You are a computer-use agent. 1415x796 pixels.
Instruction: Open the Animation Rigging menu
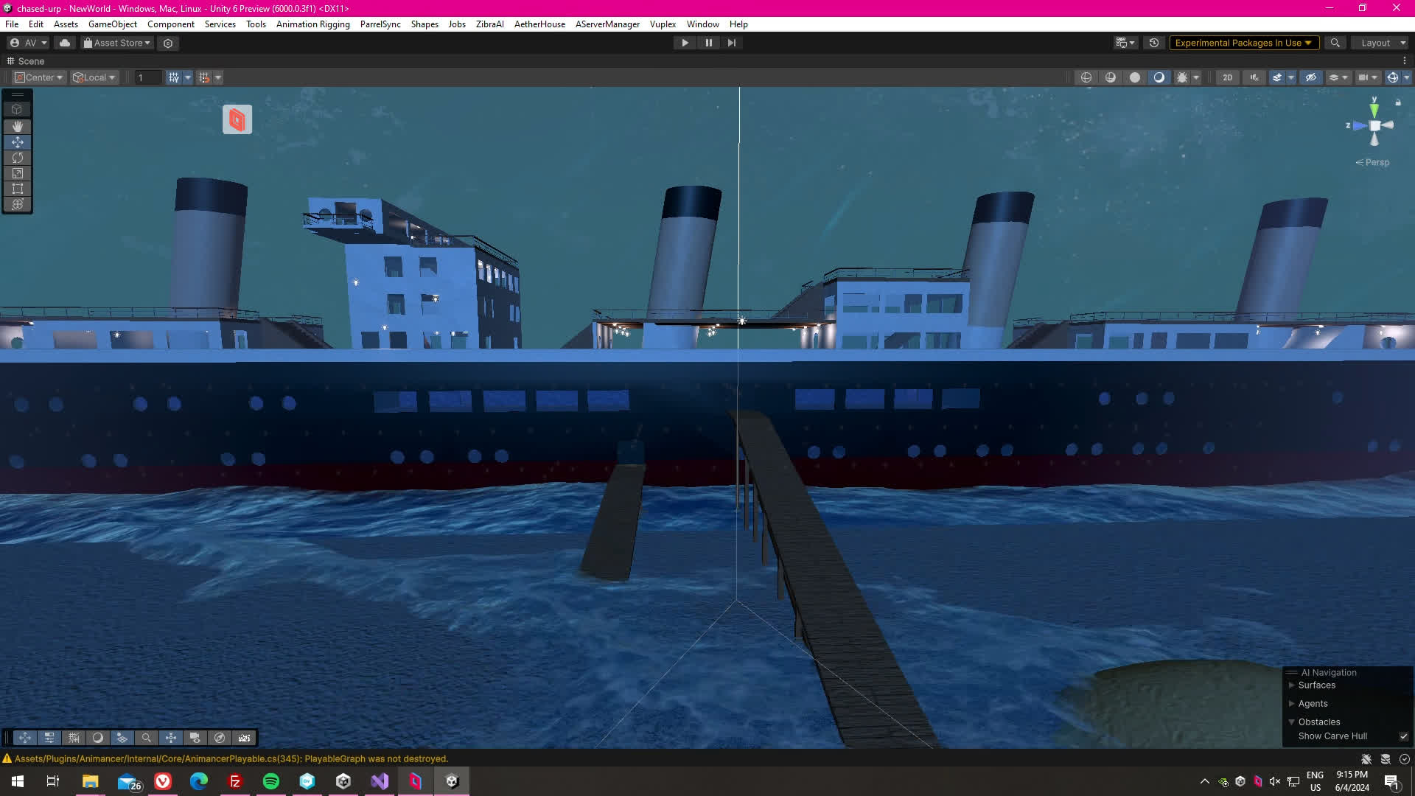click(x=312, y=24)
